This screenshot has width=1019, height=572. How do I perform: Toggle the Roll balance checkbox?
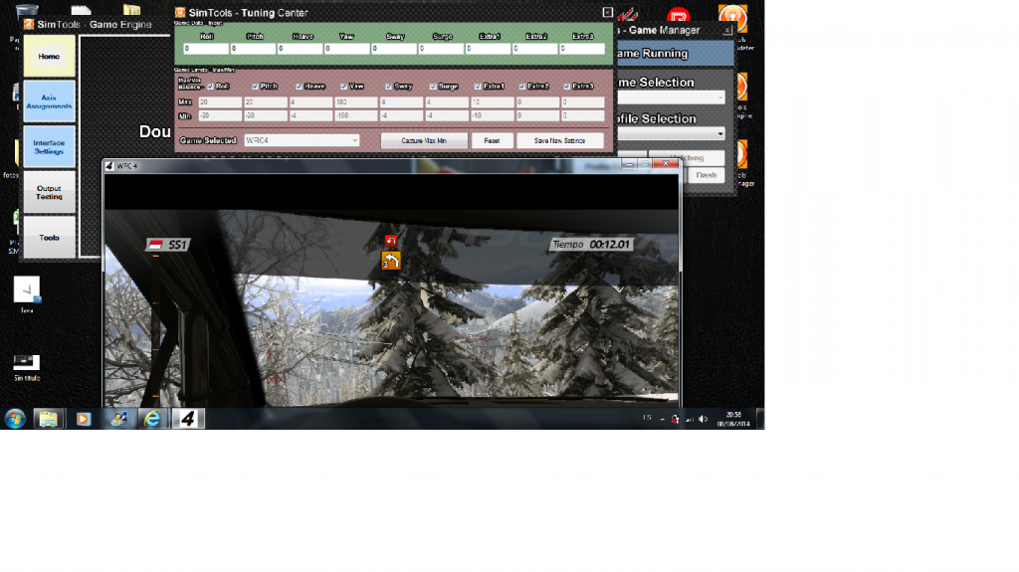[211, 87]
